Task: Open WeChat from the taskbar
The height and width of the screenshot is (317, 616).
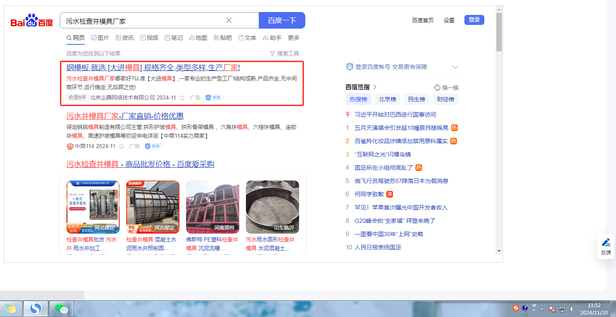Action: 61,309
